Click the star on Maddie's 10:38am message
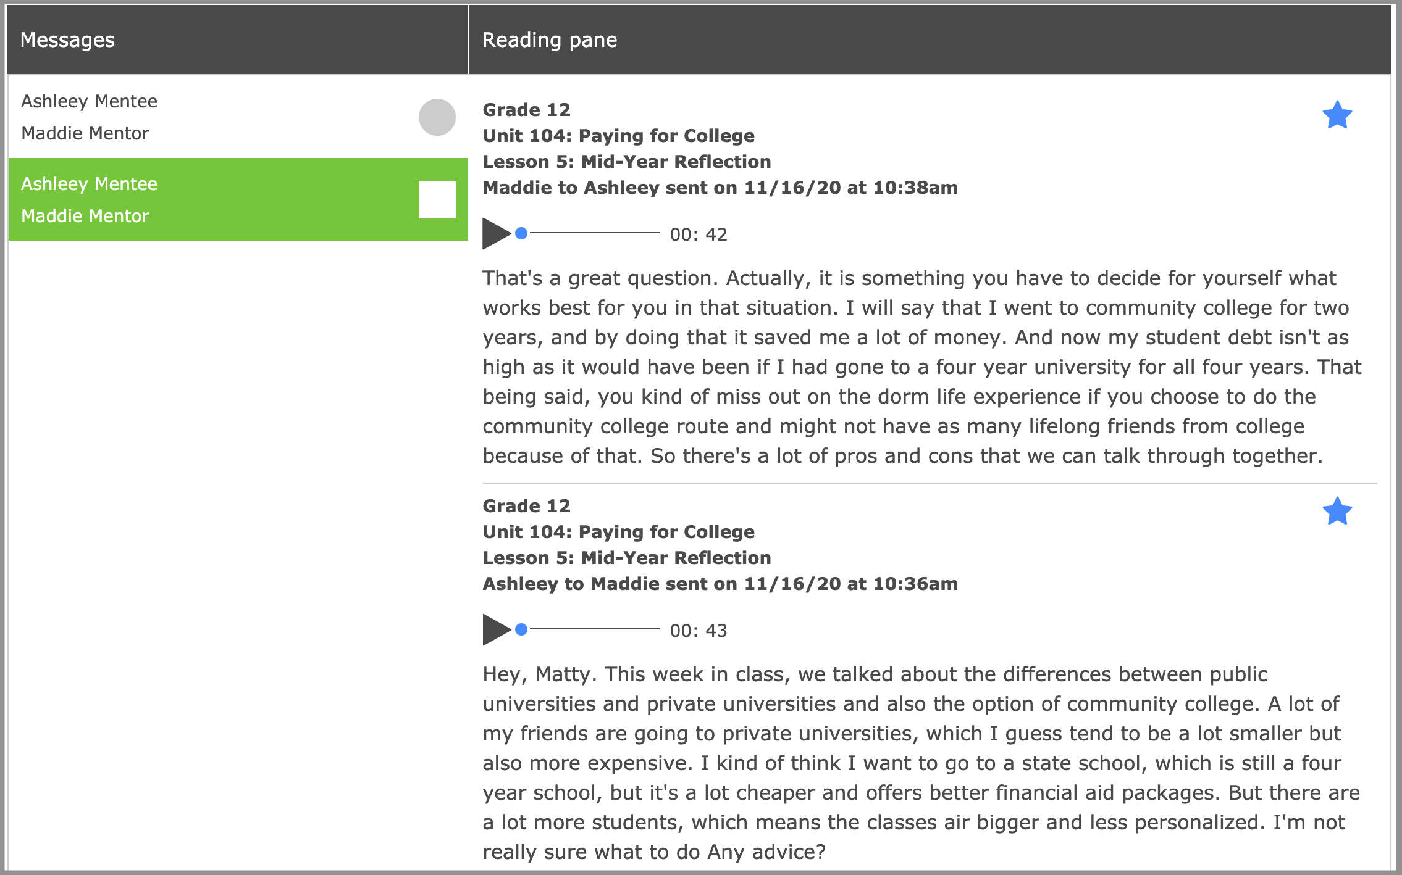Viewport: 1402px width, 875px height. (1337, 115)
